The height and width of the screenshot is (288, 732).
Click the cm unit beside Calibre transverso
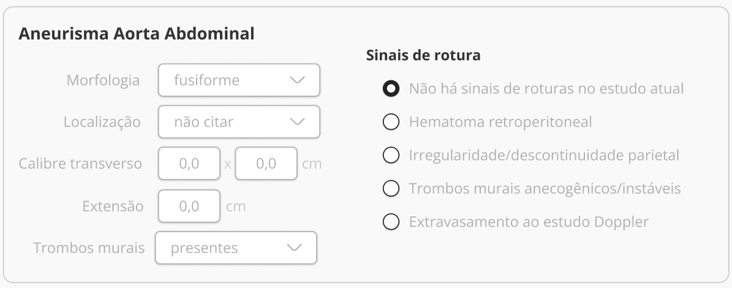click(x=312, y=164)
